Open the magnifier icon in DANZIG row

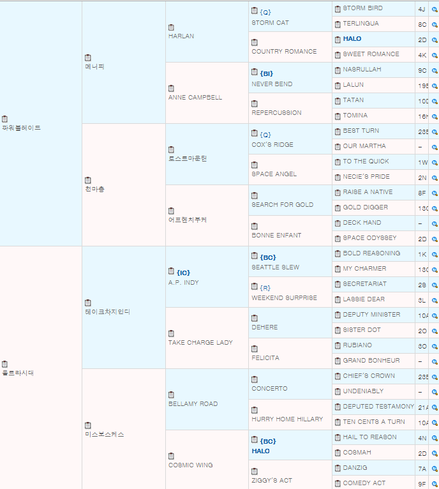click(435, 469)
